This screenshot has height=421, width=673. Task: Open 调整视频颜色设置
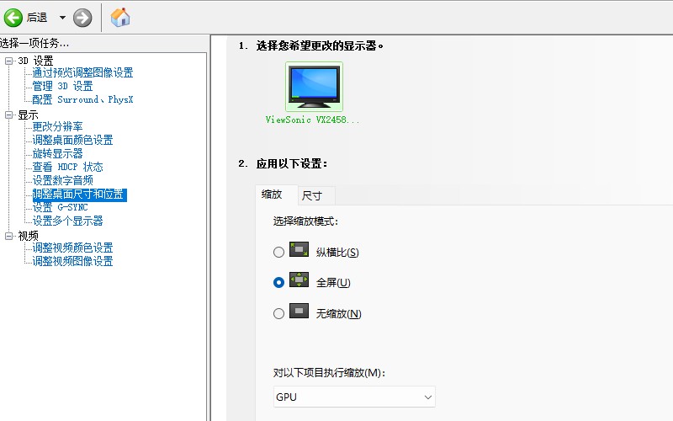72,248
